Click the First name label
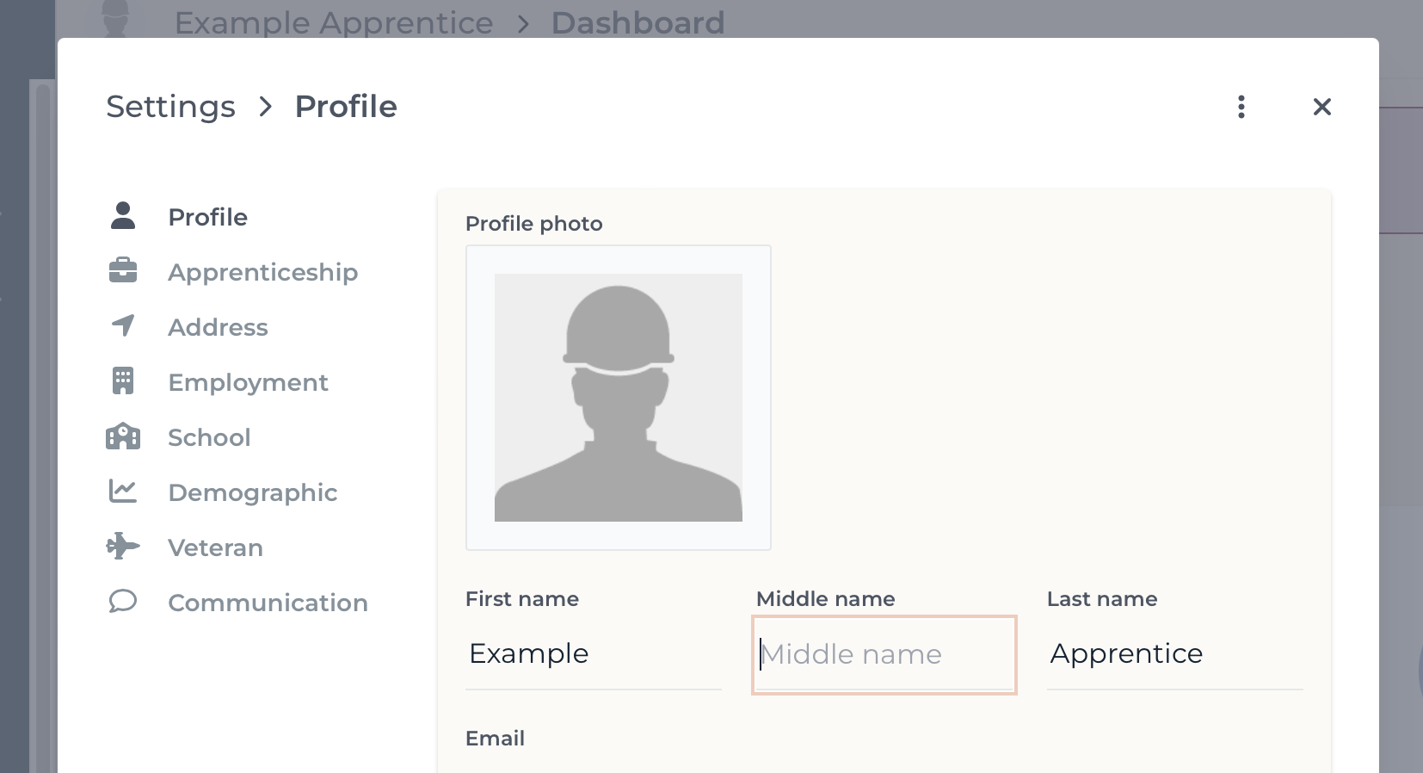The image size is (1423, 773). tap(522, 599)
